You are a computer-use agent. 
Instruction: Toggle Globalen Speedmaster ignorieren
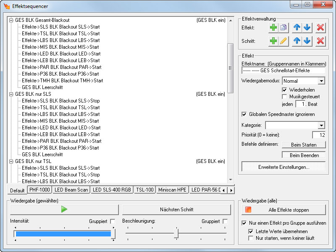pyautogui.click(x=244, y=114)
